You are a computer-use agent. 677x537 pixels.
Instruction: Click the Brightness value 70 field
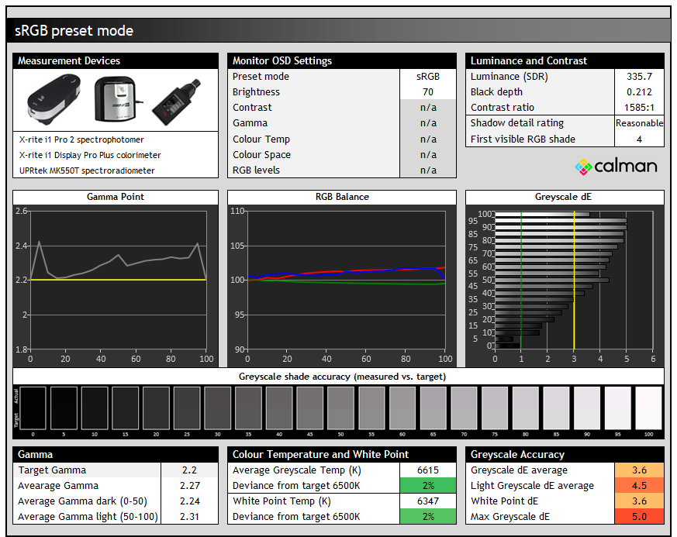[428, 92]
